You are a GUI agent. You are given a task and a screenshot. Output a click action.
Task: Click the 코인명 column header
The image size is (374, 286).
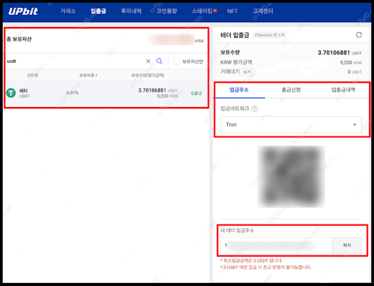point(33,75)
